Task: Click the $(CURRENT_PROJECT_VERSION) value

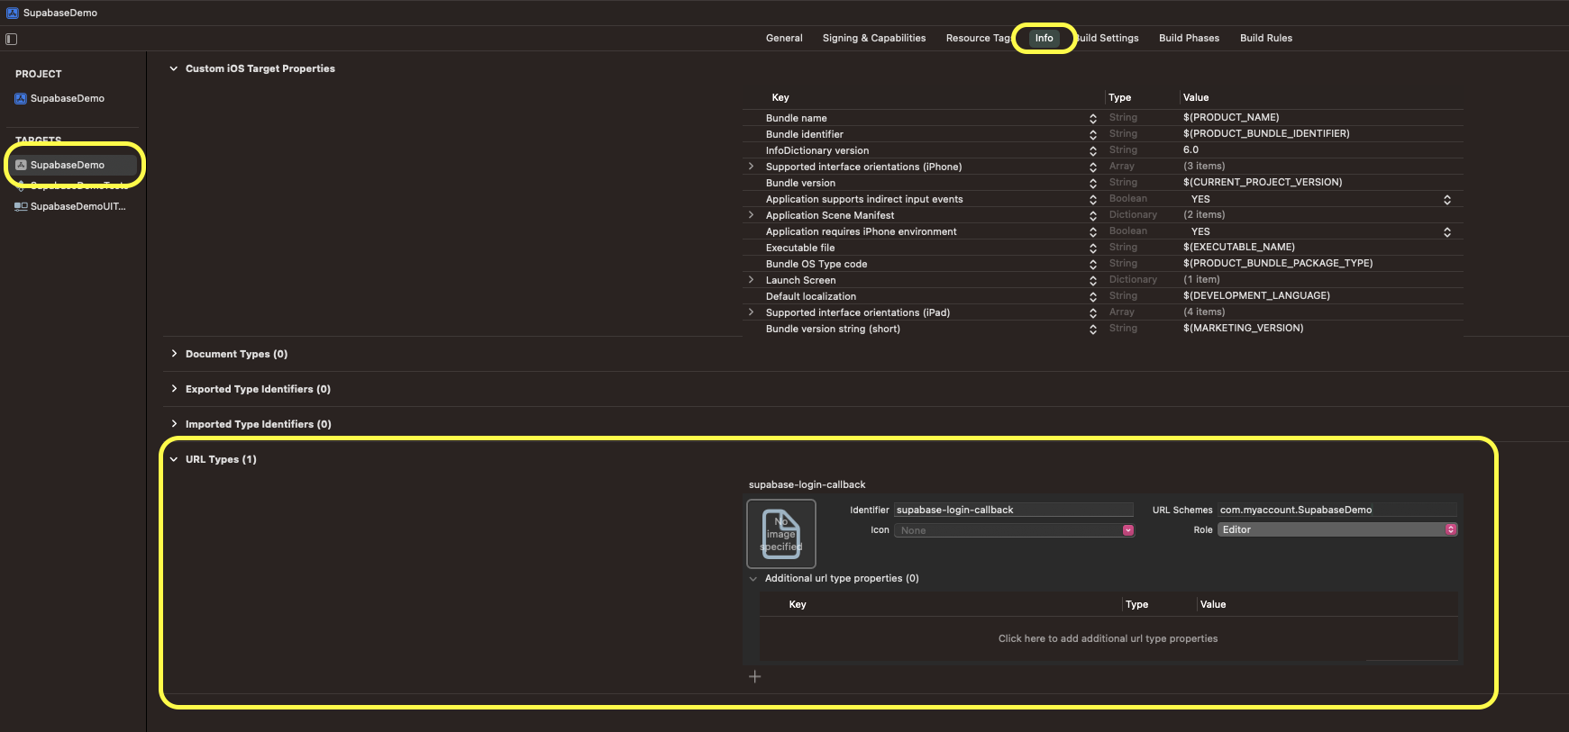Action: [x=1263, y=182]
